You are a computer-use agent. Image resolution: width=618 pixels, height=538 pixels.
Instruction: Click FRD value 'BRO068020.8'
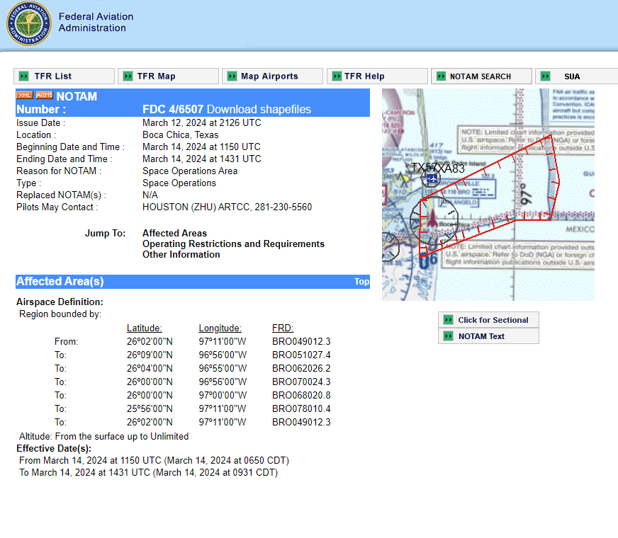click(301, 395)
